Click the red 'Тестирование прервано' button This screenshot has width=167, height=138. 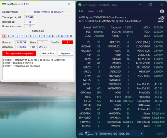click(19, 53)
